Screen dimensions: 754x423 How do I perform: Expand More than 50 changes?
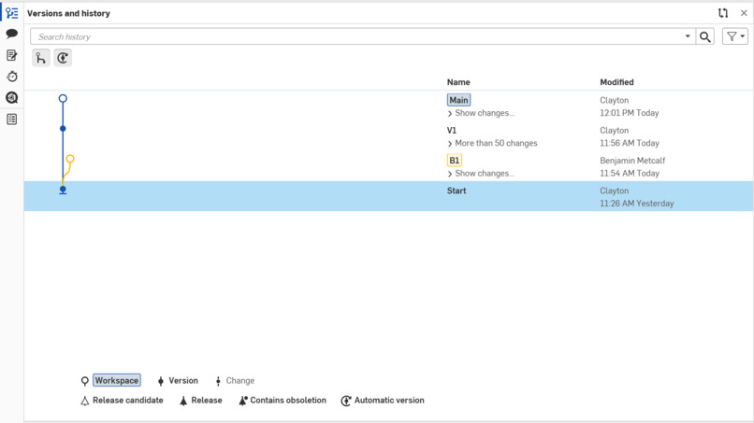[x=492, y=143]
